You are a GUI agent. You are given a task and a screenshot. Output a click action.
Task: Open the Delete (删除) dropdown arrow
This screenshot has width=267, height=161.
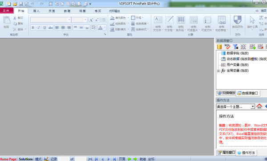coord(25,29)
